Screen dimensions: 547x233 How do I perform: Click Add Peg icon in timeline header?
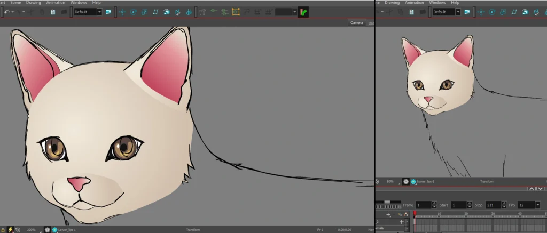tap(406, 215)
